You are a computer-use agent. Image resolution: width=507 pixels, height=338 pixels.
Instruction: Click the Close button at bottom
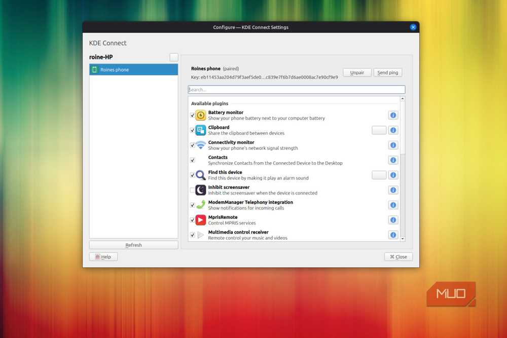tap(399, 257)
